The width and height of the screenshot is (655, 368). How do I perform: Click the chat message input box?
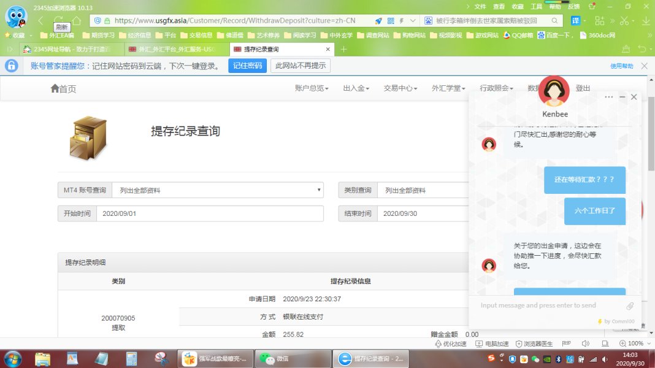click(546, 305)
